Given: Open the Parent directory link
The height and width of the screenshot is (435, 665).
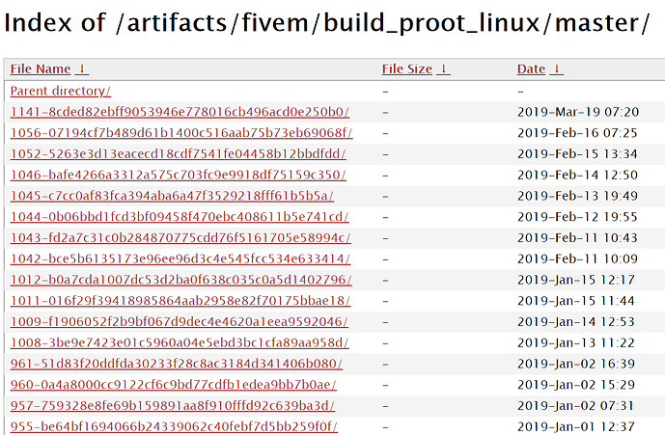Looking at the screenshot, I should pyautogui.click(x=60, y=92).
